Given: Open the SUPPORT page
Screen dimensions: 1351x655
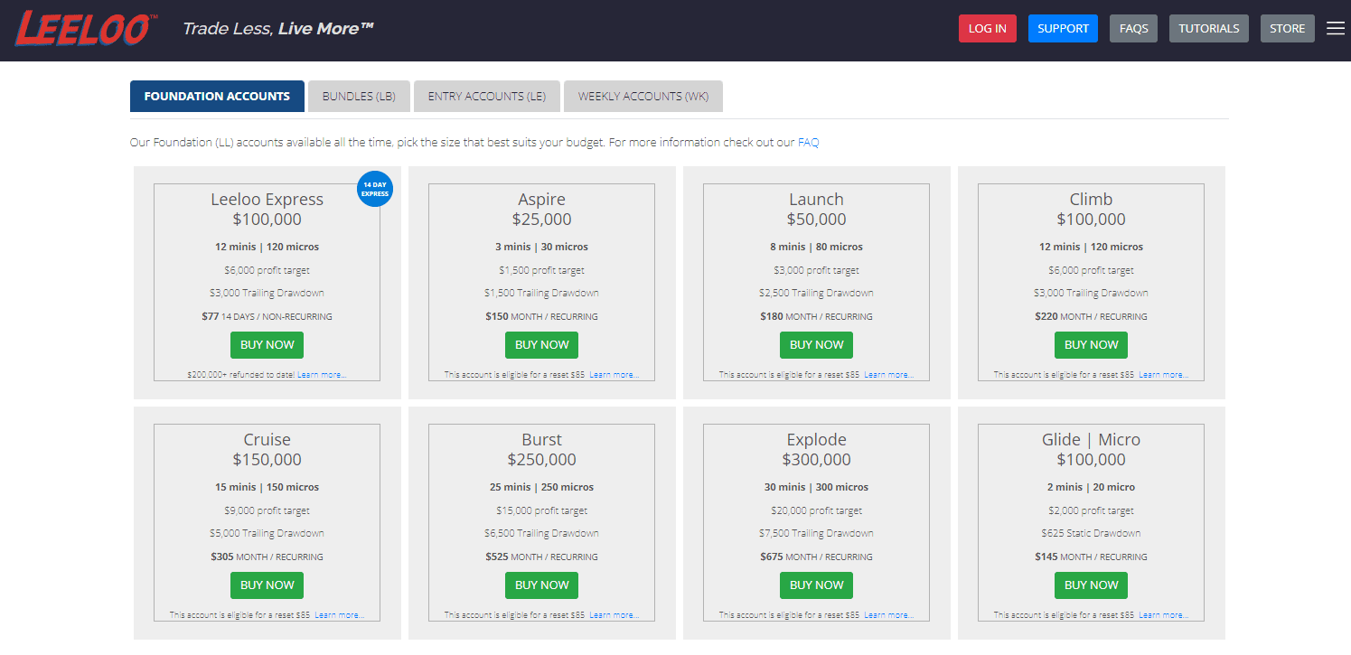Looking at the screenshot, I should (1063, 28).
